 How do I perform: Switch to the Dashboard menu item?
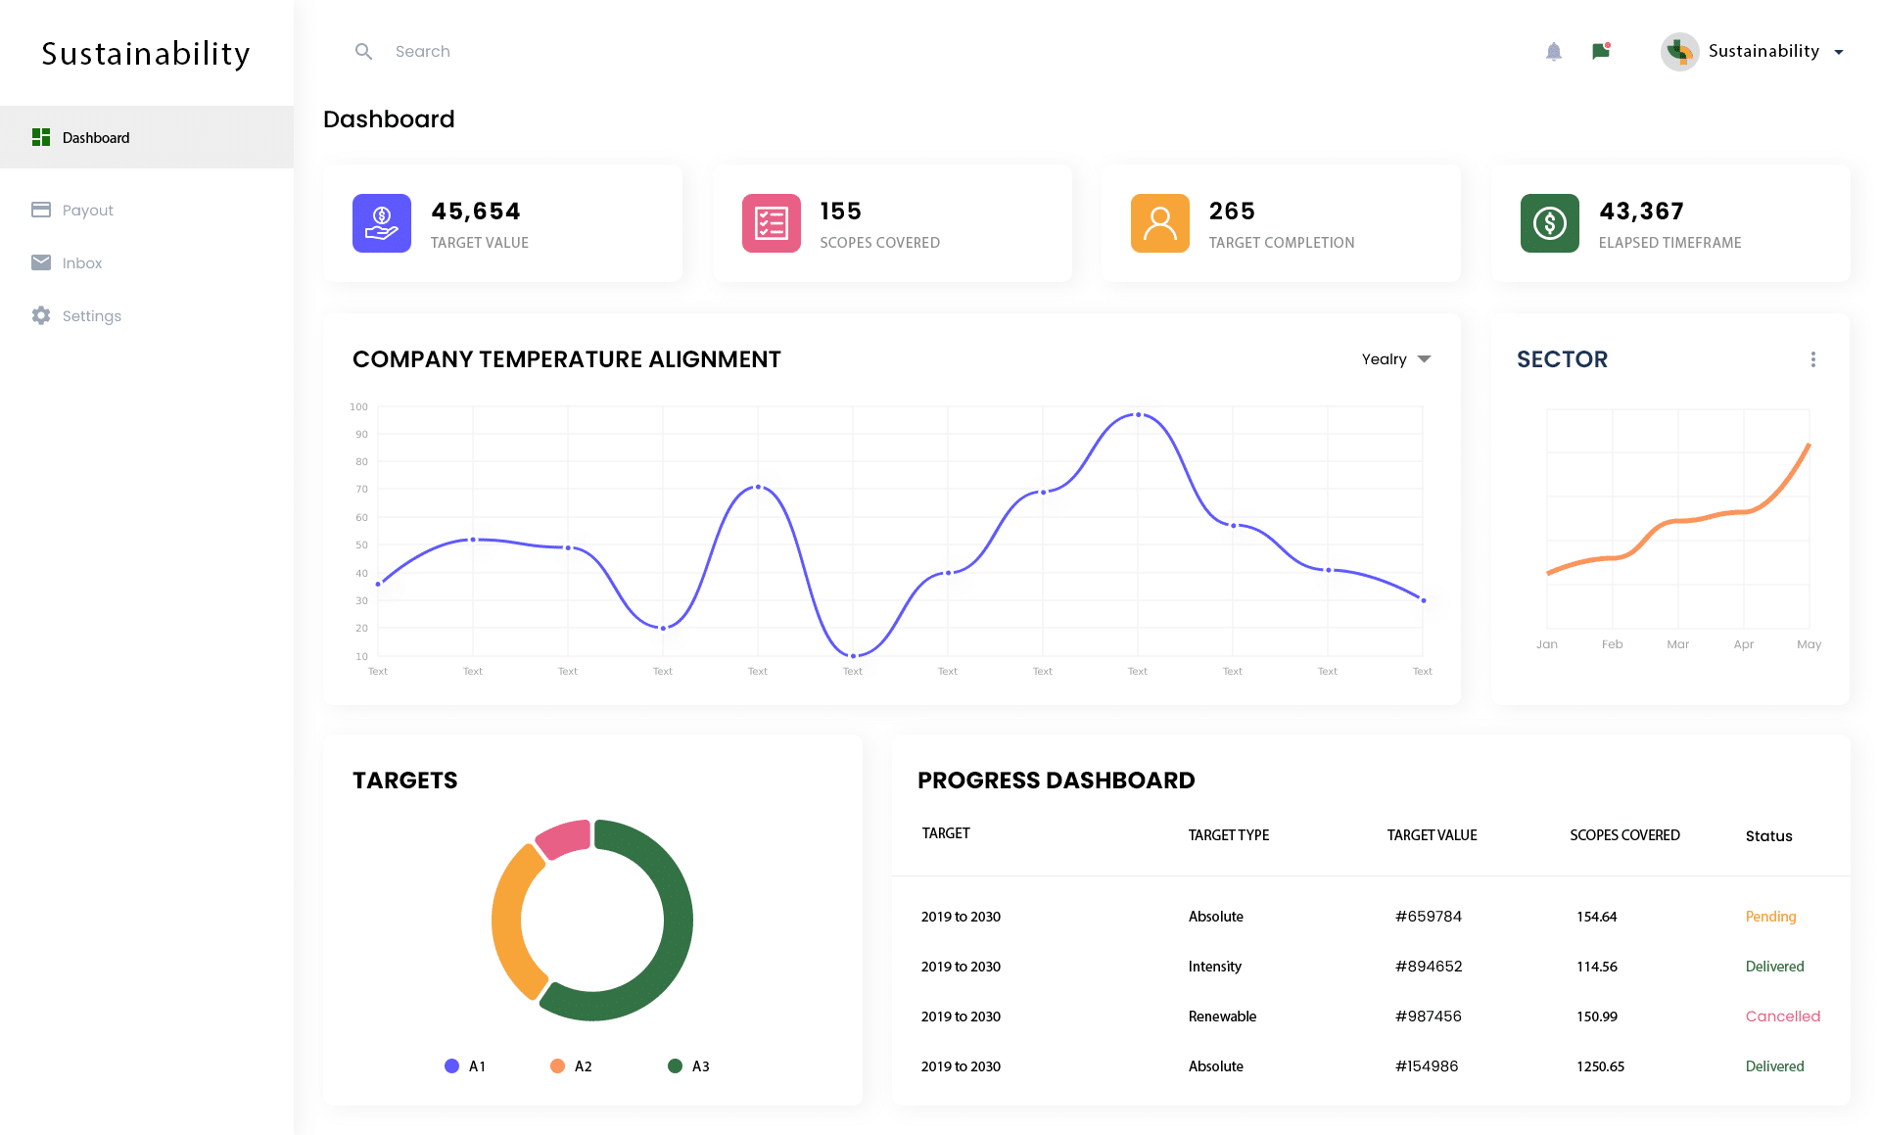pos(96,137)
